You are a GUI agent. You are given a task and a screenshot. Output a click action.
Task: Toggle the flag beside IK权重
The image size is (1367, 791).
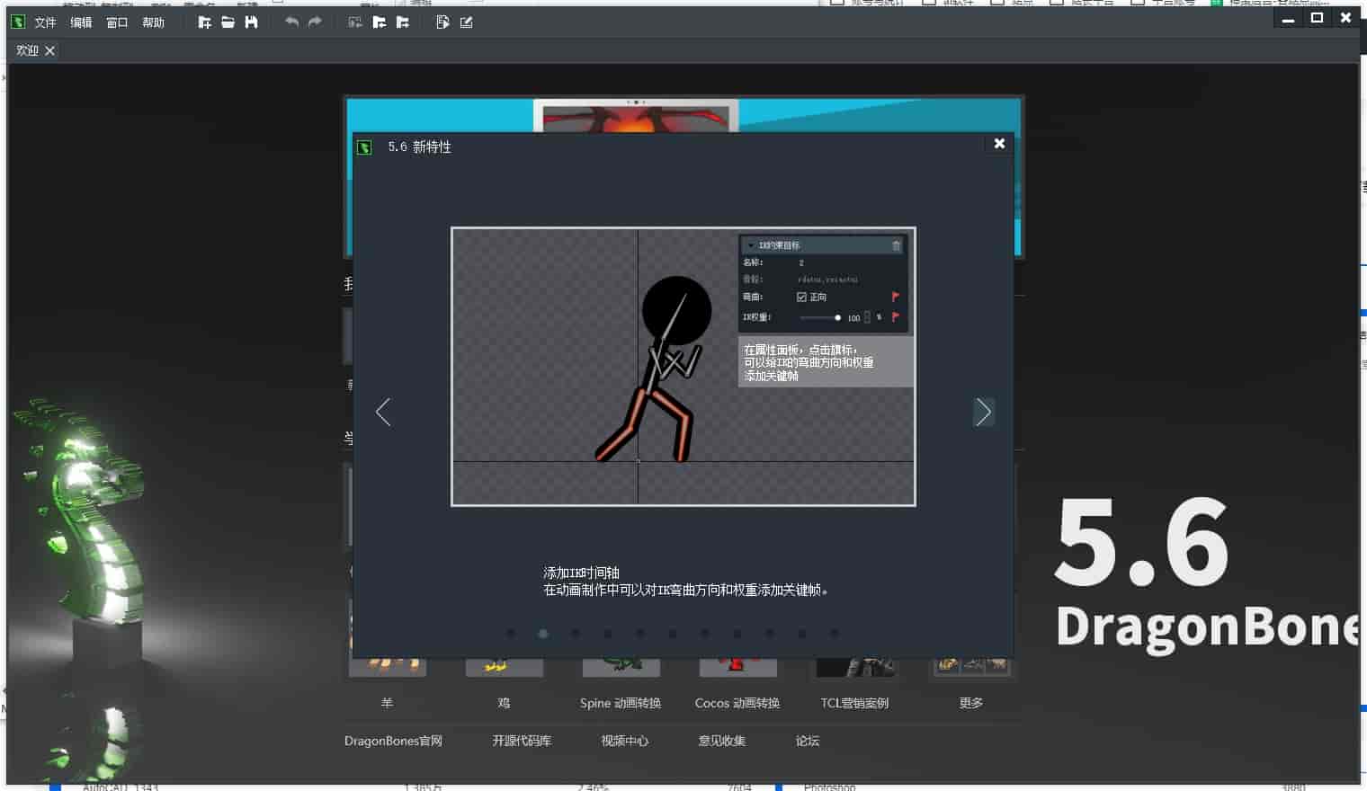[896, 316]
